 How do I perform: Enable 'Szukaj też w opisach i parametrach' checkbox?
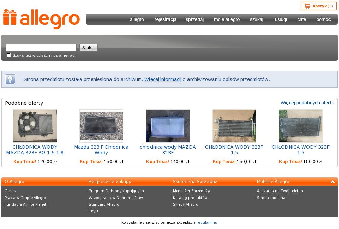point(9,55)
